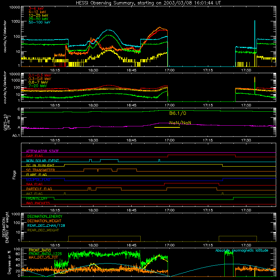Click the GOES-10 axis label
280x280 pixels.
click(x=7, y=122)
